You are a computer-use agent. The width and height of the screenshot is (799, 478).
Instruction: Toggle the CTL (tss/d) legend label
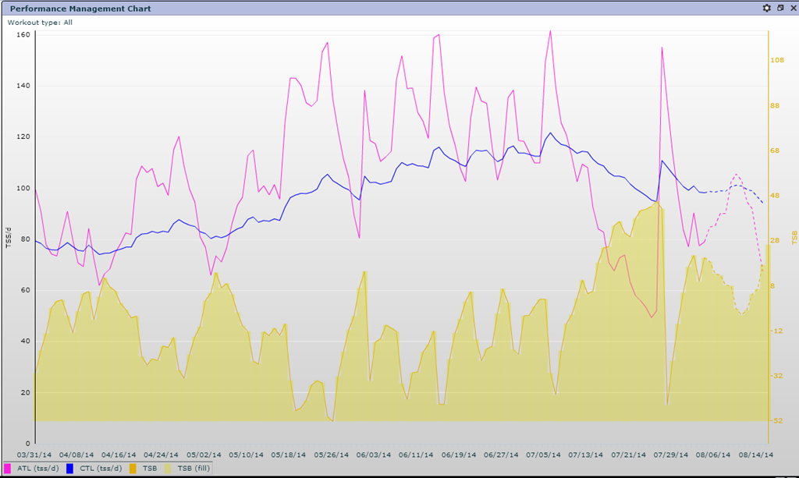(101, 469)
